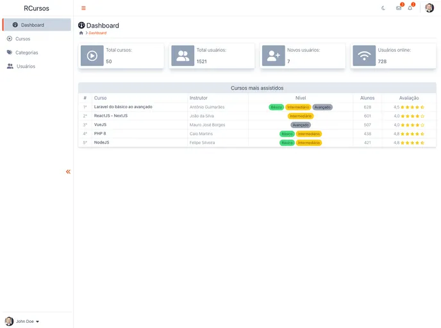This screenshot has width=441, height=328.
Task: Click the Curso column header
Action: click(x=101, y=98)
